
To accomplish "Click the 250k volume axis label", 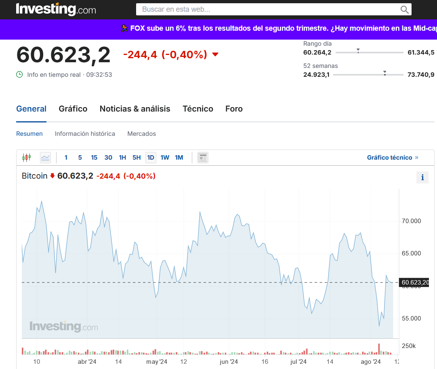I will tap(409, 346).
